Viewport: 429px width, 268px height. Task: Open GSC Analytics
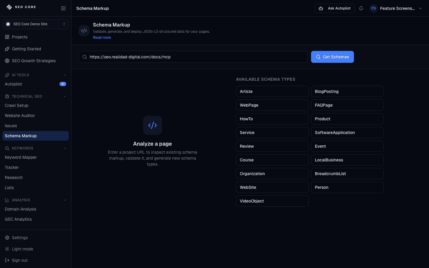coord(35,219)
